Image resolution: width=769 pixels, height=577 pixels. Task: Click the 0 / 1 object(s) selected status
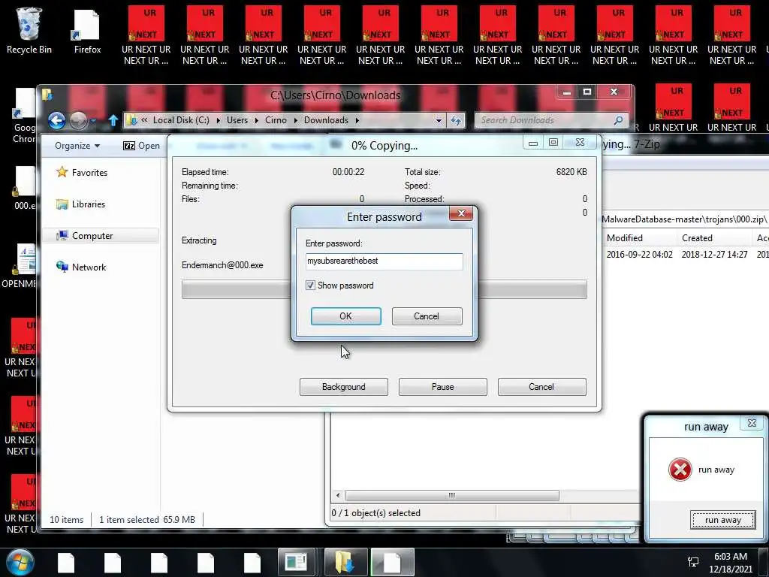[x=376, y=512]
